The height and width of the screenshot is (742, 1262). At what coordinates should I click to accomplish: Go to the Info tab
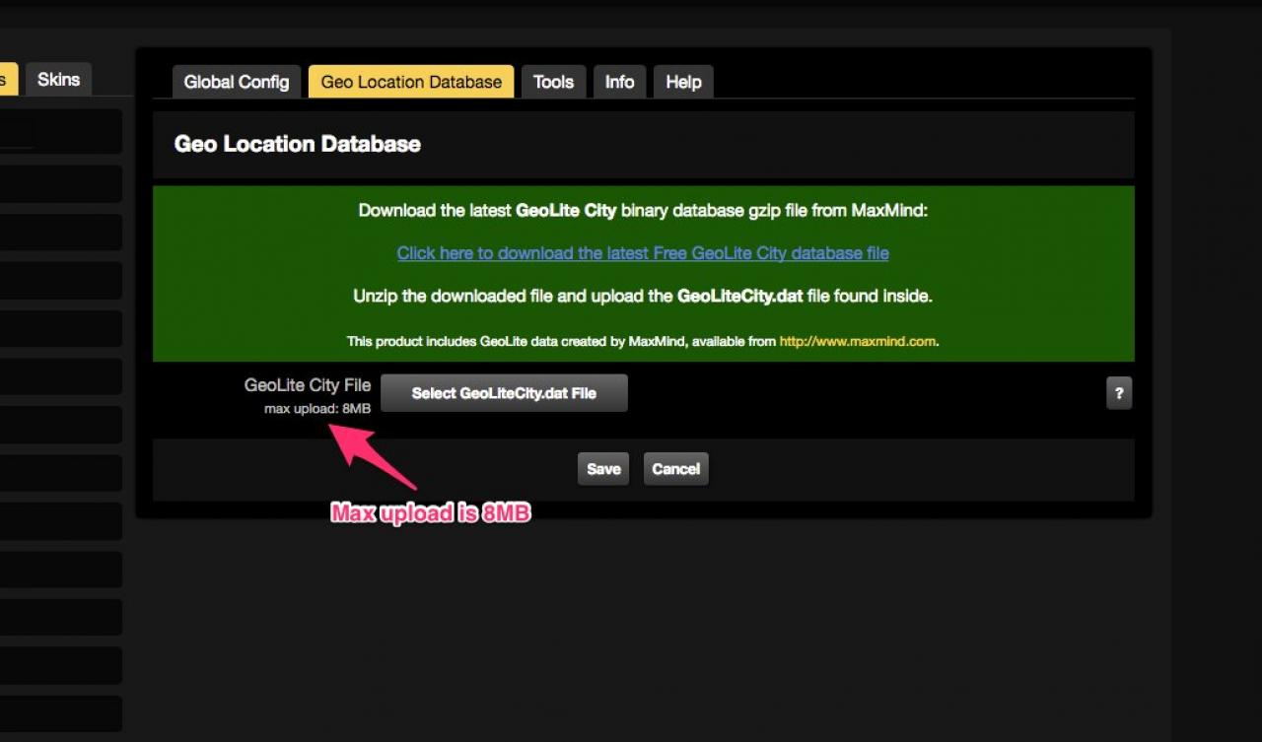[619, 82]
